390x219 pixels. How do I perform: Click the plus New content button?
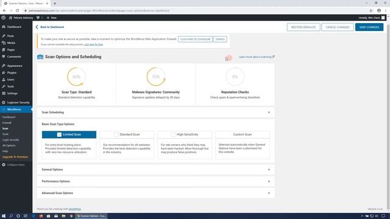(51, 18)
